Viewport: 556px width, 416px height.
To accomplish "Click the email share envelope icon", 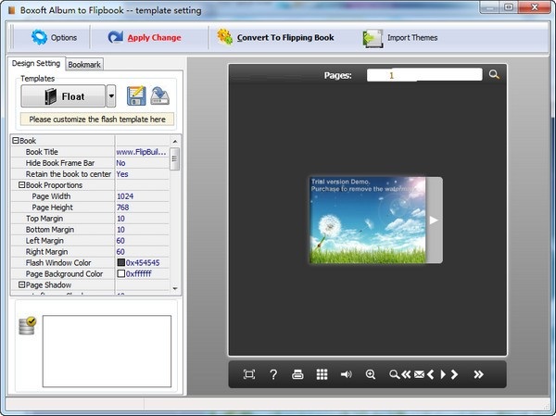I will click(x=418, y=374).
